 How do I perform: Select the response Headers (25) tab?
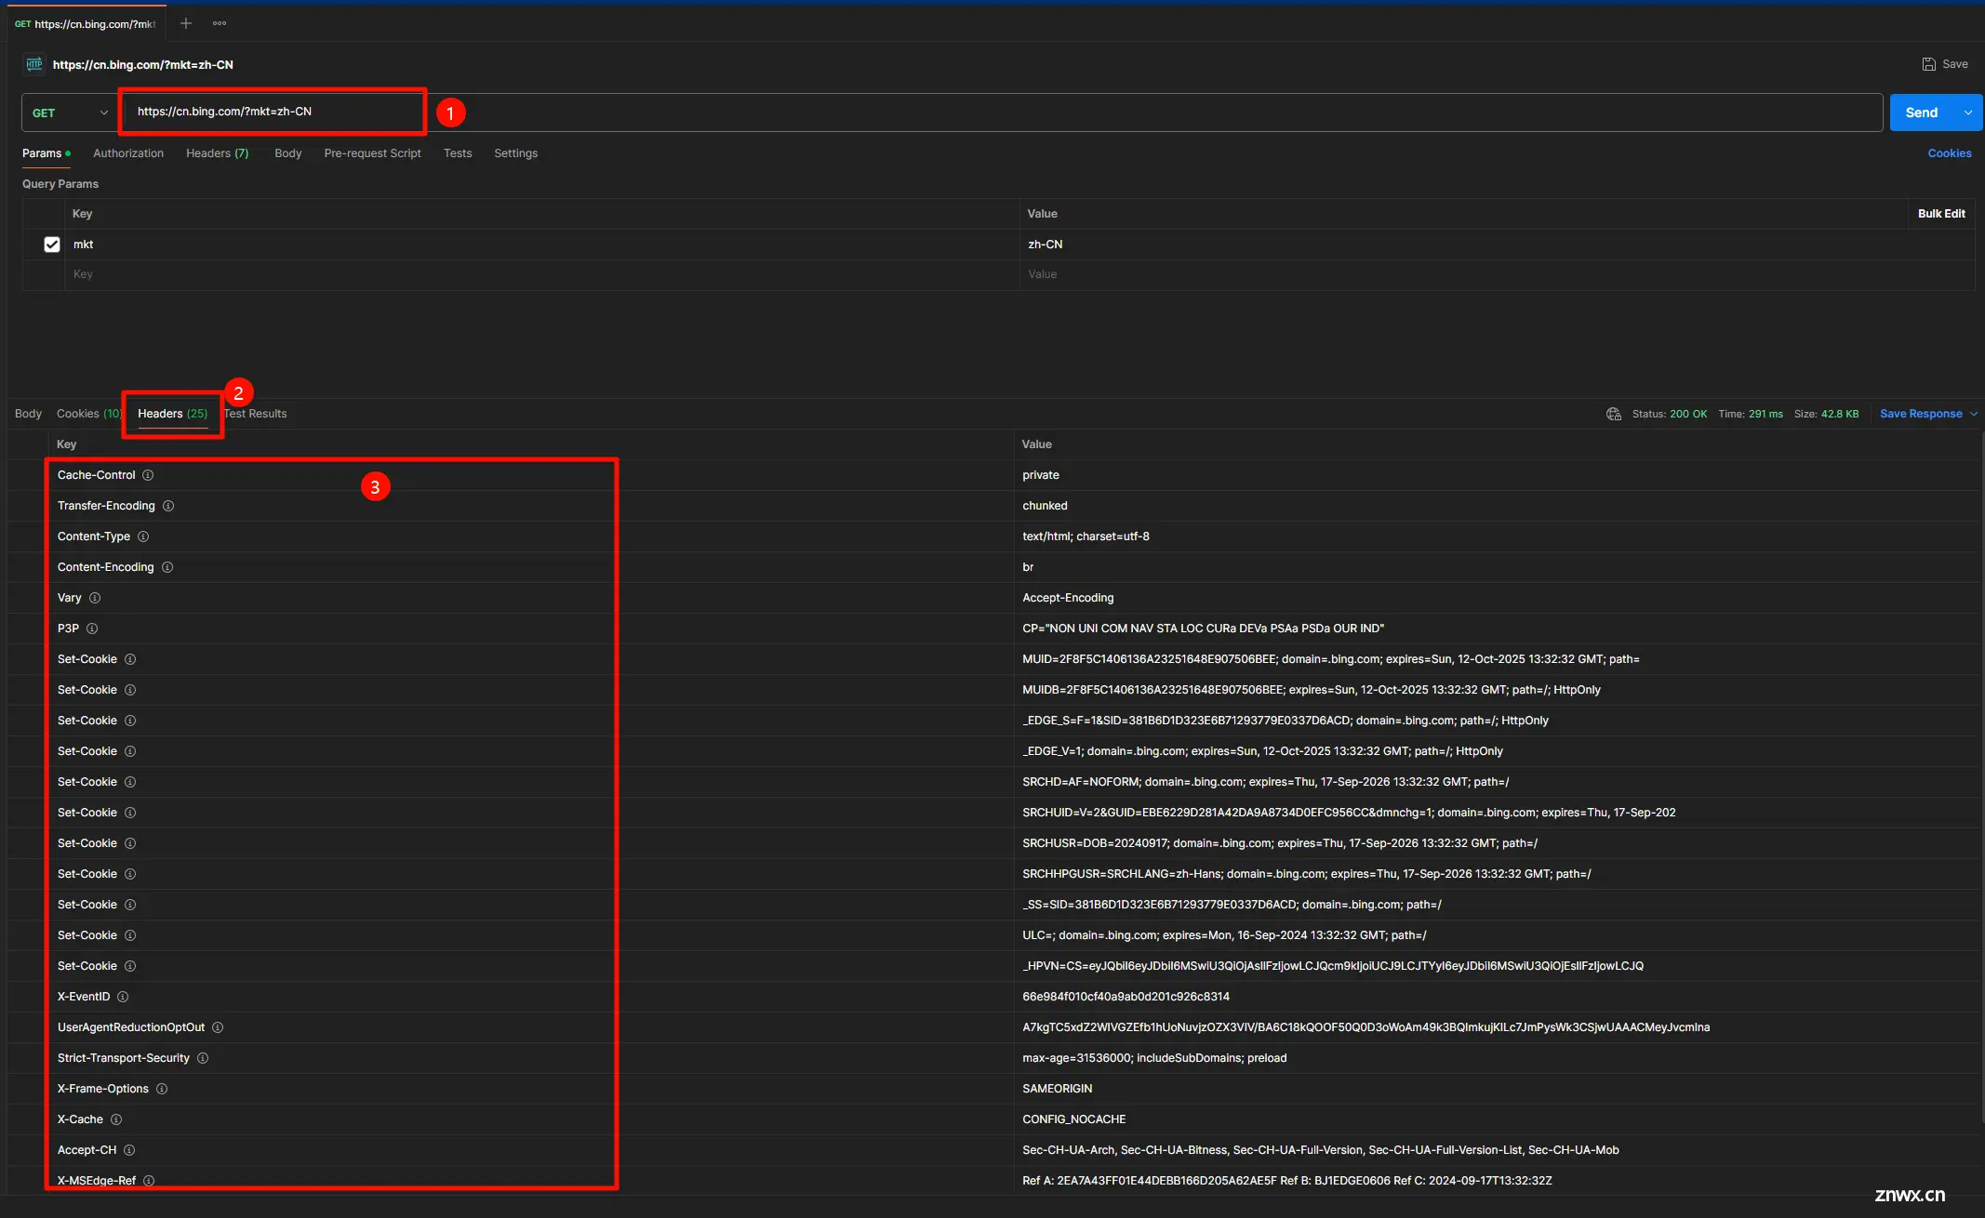pos(173,414)
